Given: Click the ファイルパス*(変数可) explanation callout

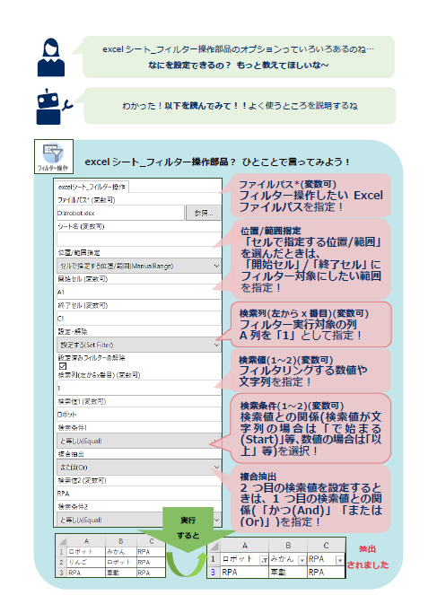Looking at the screenshot, I should click(310, 196).
